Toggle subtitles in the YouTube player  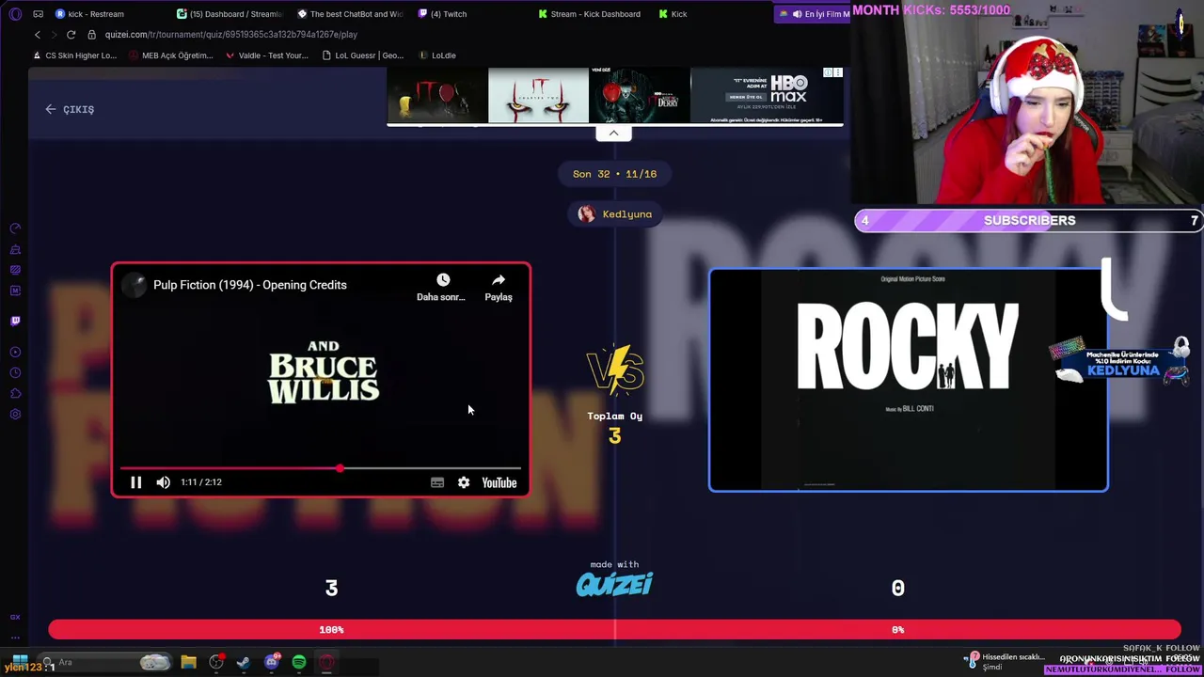(x=437, y=482)
